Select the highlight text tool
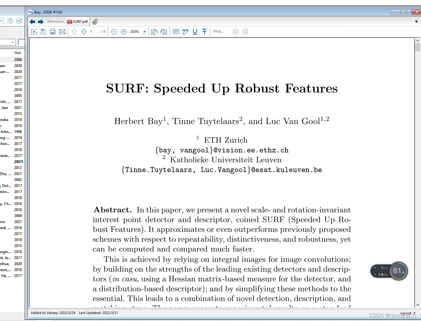Screen dimensions: 421x321 [186, 32]
